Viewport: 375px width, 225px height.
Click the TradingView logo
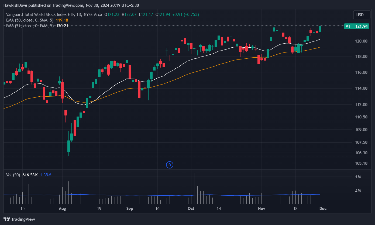click(x=19, y=219)
